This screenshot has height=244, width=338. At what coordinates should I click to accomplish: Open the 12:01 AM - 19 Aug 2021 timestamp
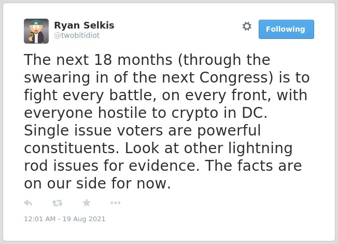click(x=65, y=219)
